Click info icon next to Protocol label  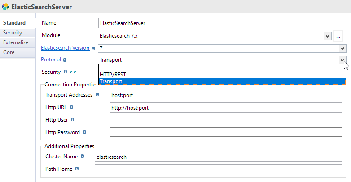[x=65, y=60]
